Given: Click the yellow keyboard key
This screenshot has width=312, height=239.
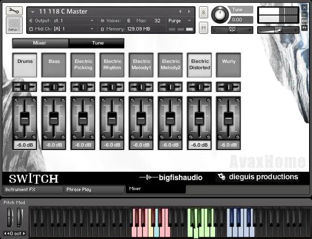Looking at the screenshot, I should click(x=151, y=232).
